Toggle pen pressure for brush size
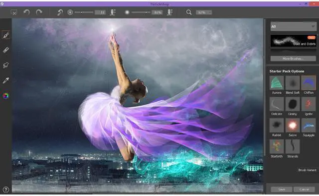Image resolution: width=319 pixels, height=196 pixels. [113, 12]
